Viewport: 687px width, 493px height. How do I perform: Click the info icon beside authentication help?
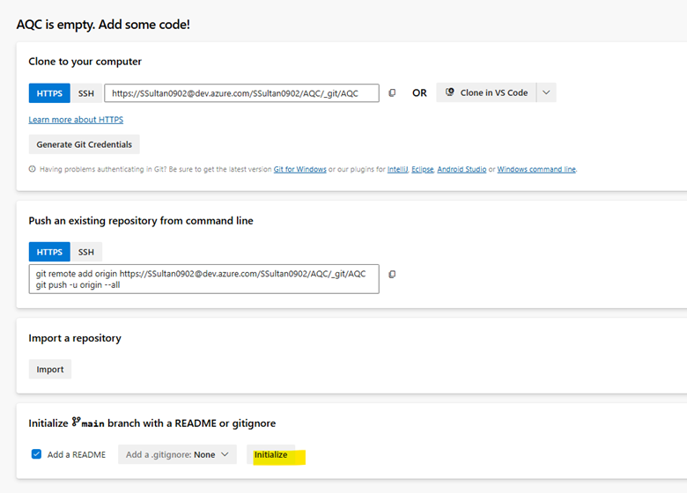pyautogui.click(x=32, y=169)
